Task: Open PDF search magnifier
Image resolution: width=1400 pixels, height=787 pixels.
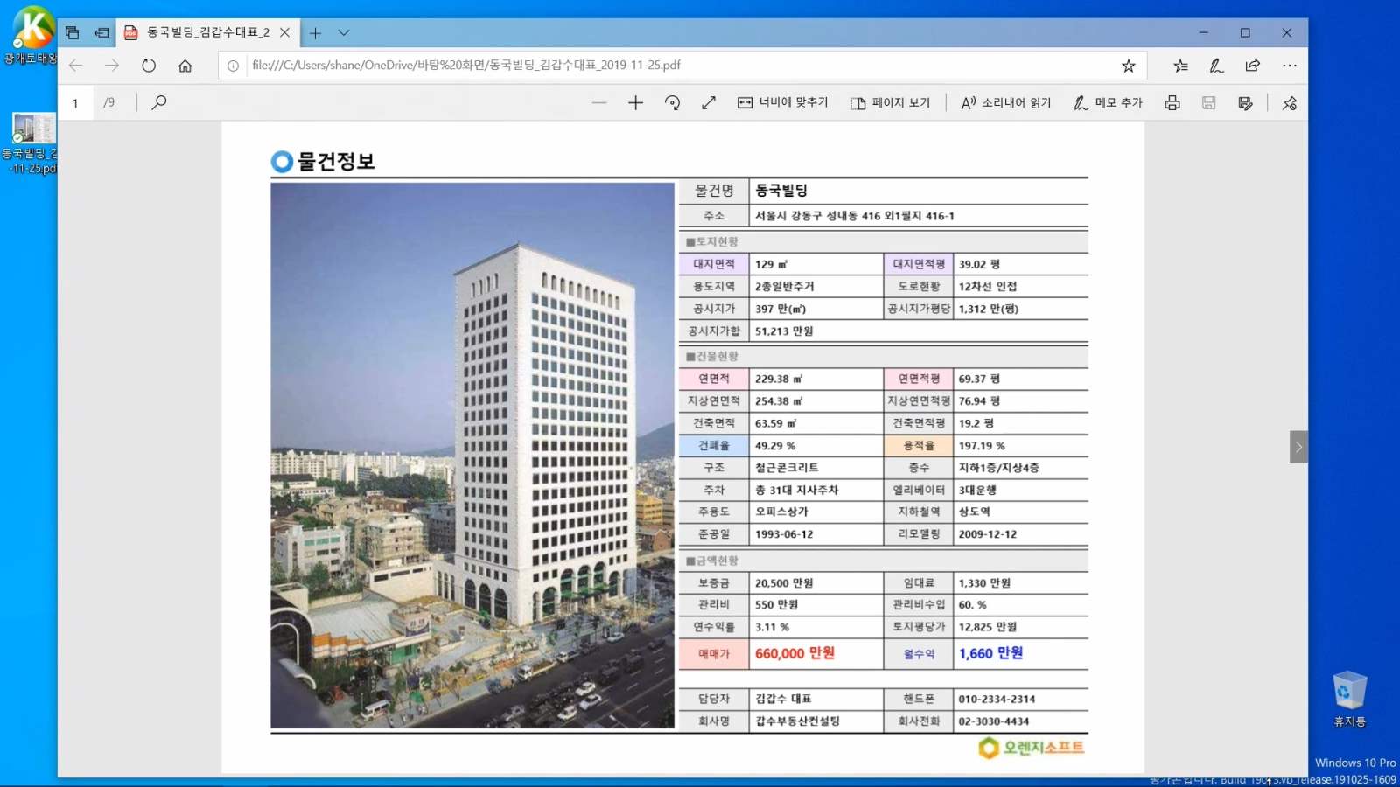Action: coord(158,103)
